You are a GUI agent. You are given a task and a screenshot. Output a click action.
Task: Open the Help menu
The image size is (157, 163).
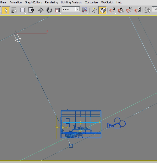[x=119, y=2]
